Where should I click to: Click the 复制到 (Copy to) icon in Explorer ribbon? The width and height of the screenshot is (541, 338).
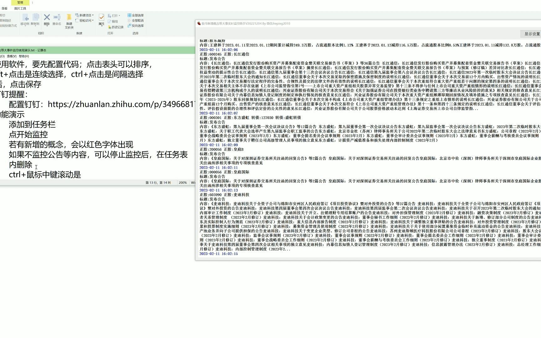[x=35, y=19]
